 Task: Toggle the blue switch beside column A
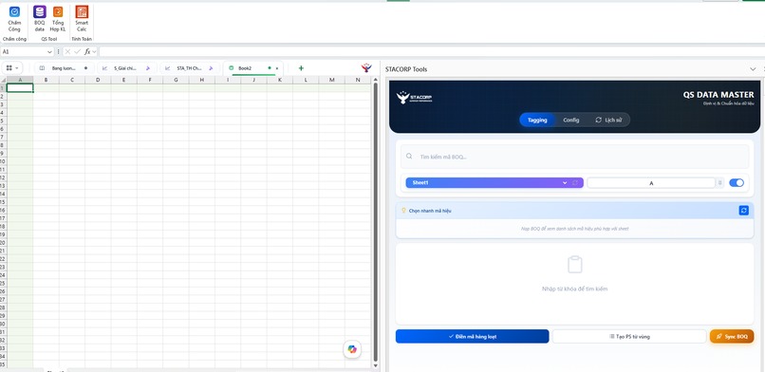(737, 183)
